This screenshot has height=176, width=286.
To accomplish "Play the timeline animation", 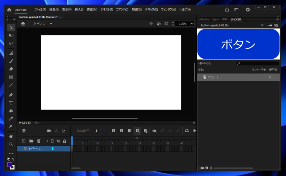I will (x=195, y=130).
